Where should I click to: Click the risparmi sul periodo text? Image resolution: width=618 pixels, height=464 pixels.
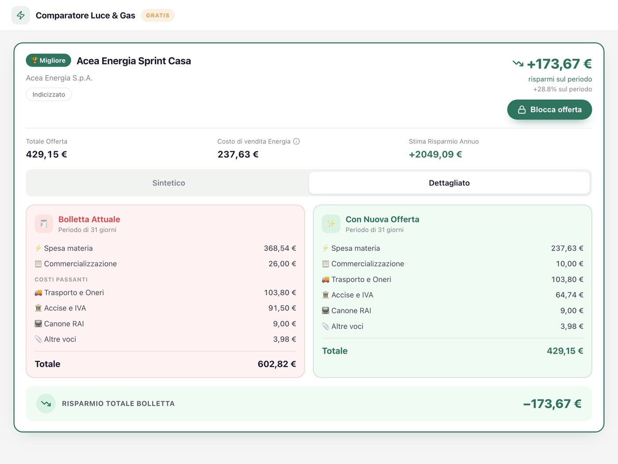pos(560,79)
